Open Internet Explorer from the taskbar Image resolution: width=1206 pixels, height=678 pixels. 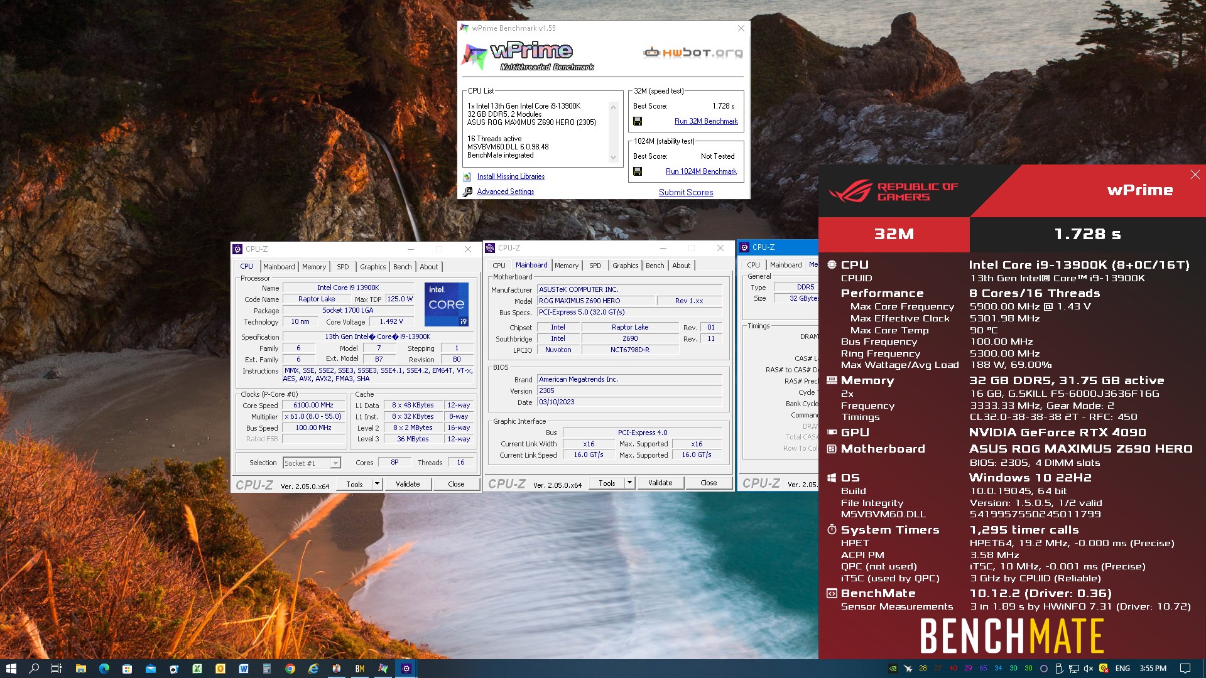pyautogui.click(x=313, y=669)
